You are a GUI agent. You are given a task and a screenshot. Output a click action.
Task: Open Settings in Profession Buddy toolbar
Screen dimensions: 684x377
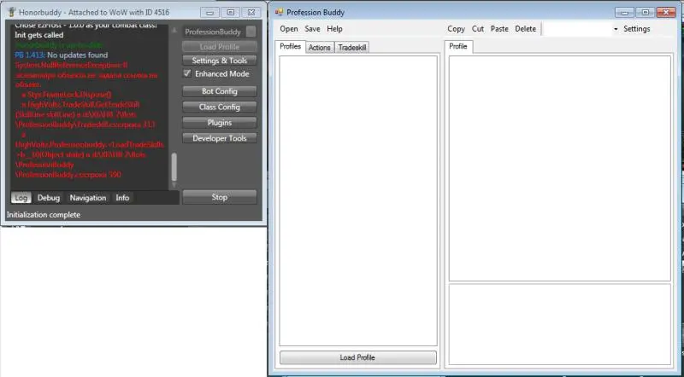[x=636, y=29]
